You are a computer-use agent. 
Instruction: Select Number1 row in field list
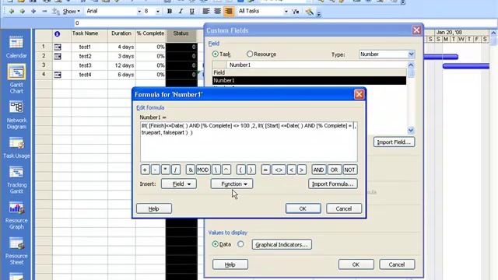[309, 81]
